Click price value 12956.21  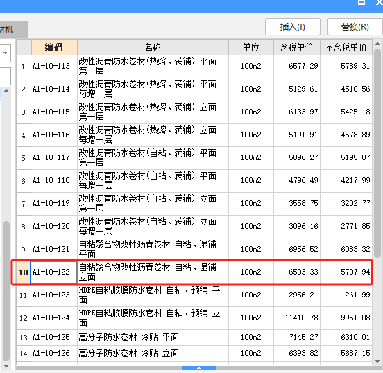(x=302, y=295)
